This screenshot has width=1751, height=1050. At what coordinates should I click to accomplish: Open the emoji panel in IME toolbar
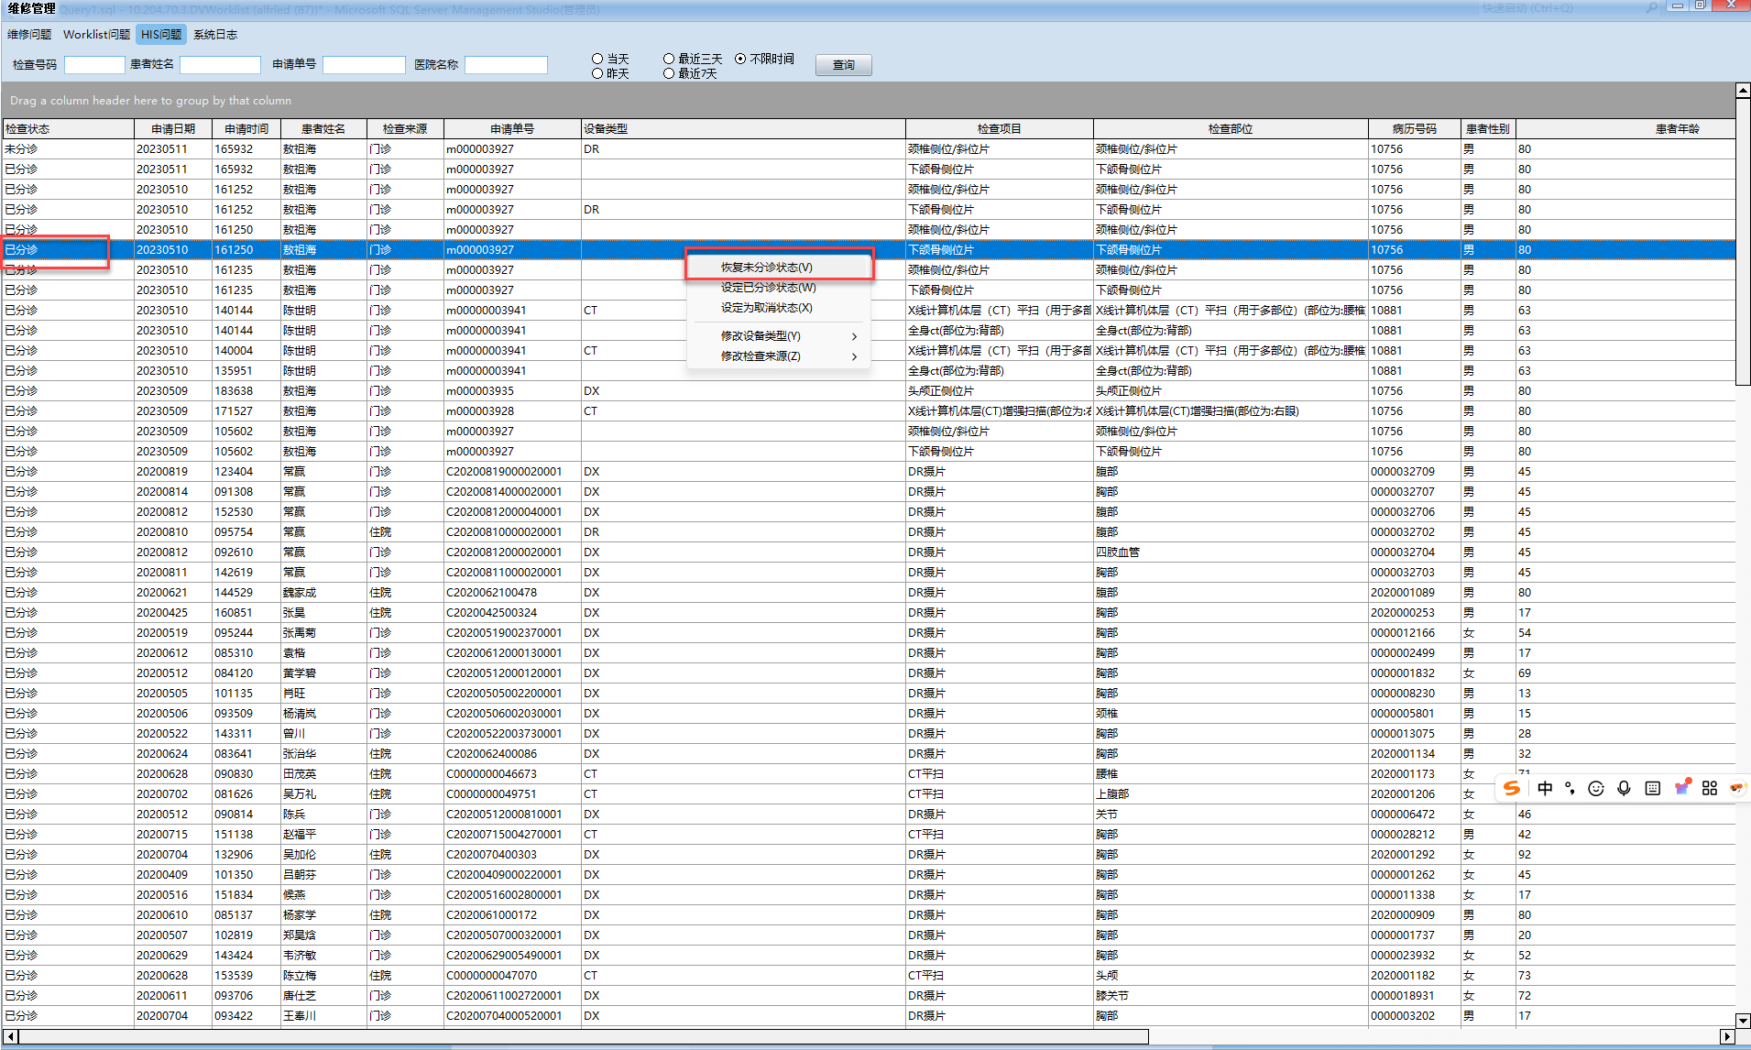[1596, 788]
